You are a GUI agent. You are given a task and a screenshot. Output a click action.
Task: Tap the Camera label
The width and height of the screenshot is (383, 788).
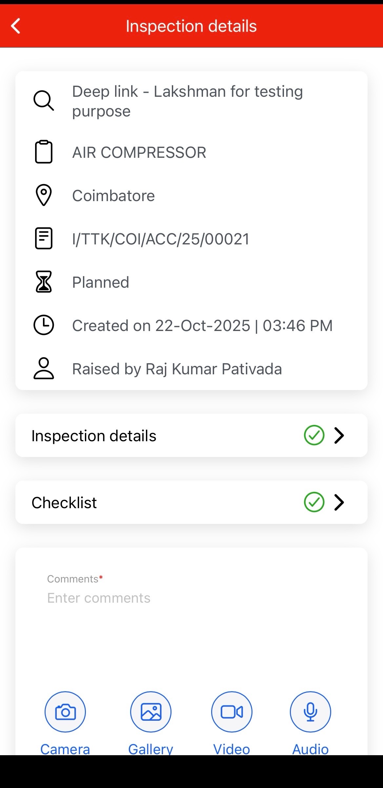click(65, 749)
